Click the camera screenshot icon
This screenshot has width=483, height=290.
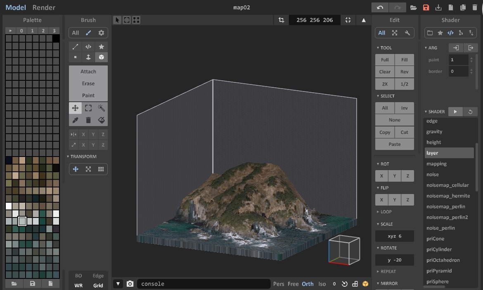point(130,284)
